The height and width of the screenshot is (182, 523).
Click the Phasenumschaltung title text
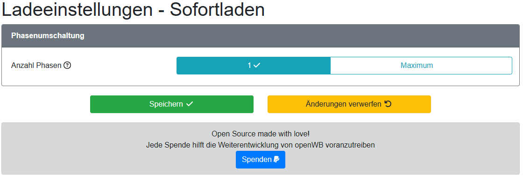pos(48,35)
